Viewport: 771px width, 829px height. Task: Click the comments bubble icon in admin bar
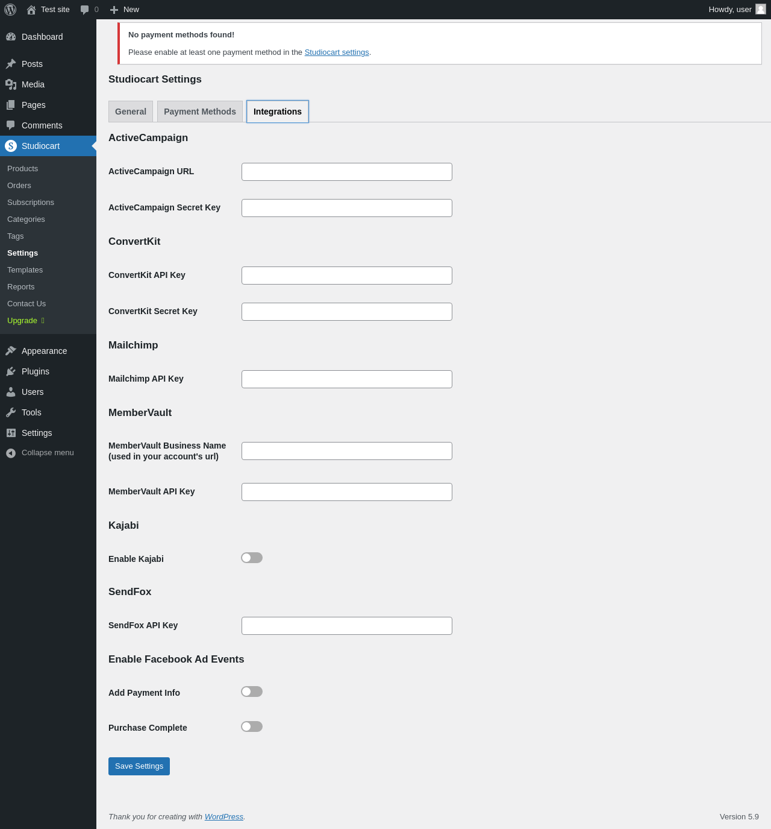[x=85, y=10]
